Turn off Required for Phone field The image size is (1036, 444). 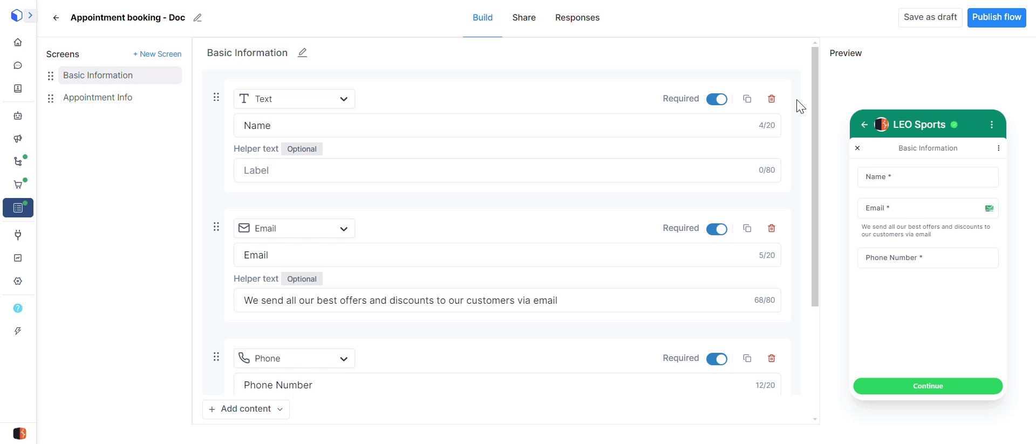click(717, 359)
